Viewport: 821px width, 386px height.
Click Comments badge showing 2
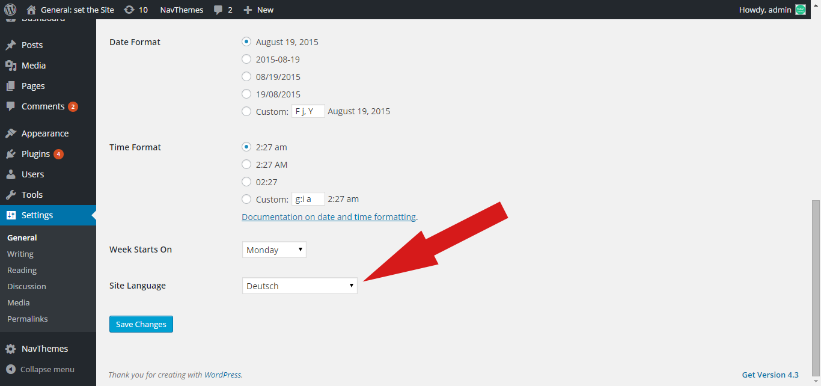73,106
